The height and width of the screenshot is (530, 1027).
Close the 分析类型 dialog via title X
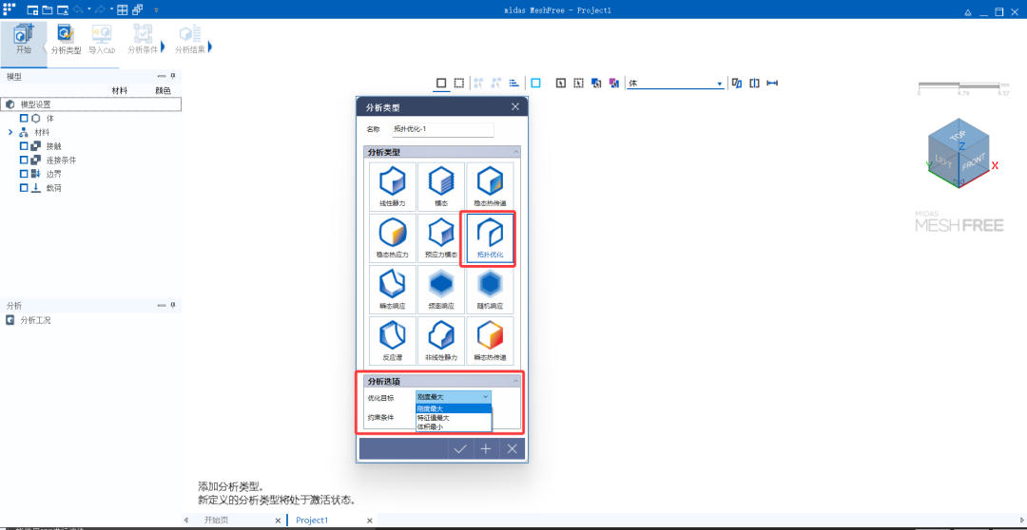pyautogui.click(x=515, y=106)
